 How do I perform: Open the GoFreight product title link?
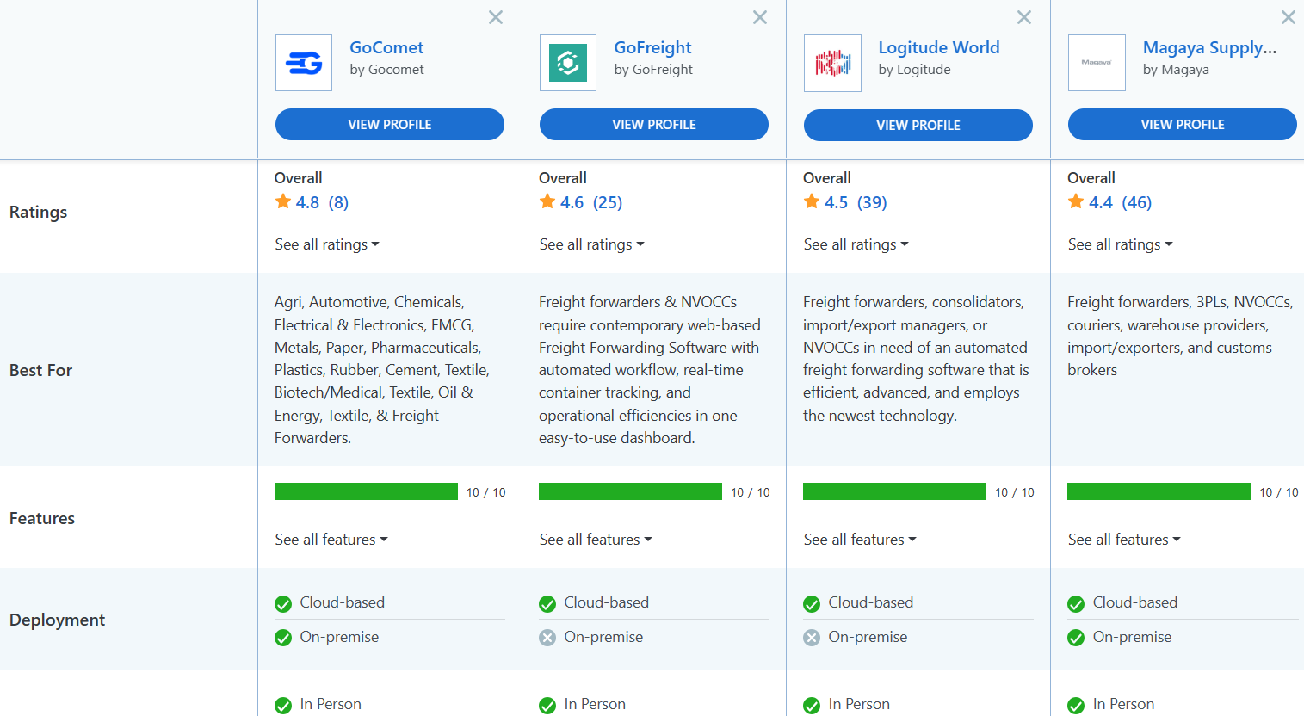(652, 47)
